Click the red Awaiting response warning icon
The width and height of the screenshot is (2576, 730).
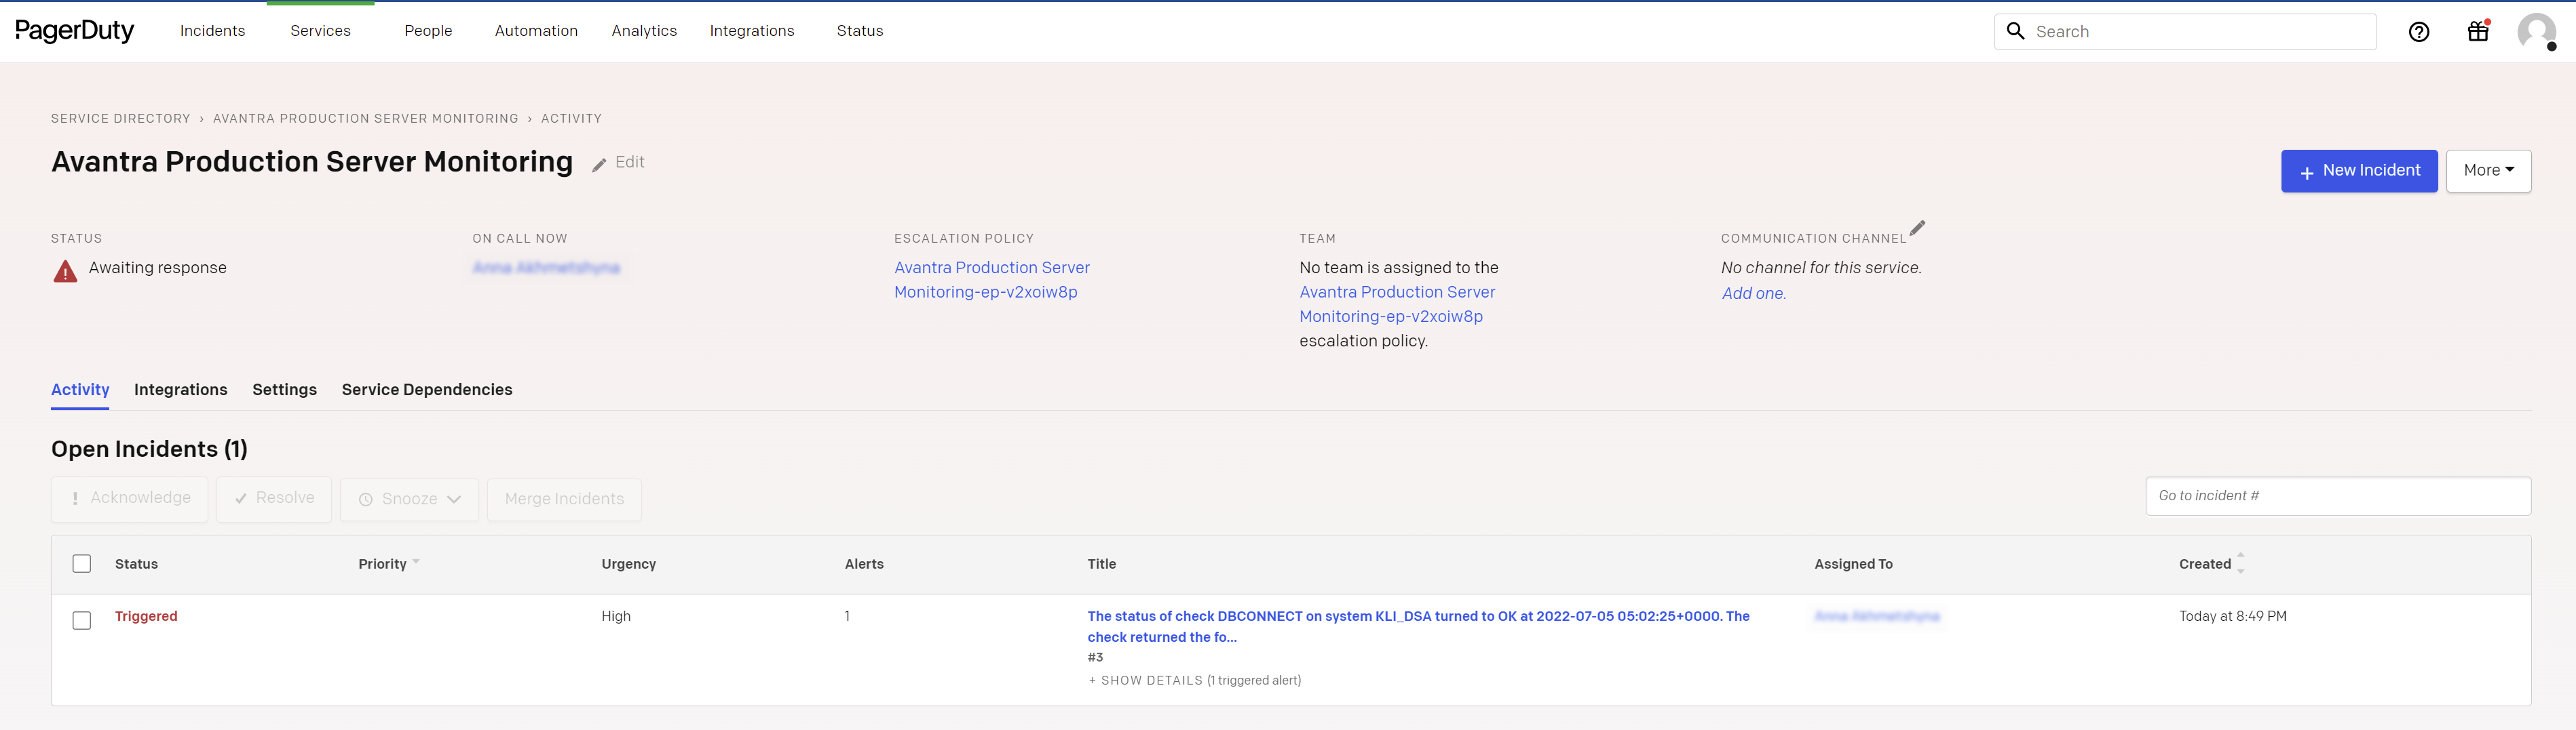coord(65,270)
